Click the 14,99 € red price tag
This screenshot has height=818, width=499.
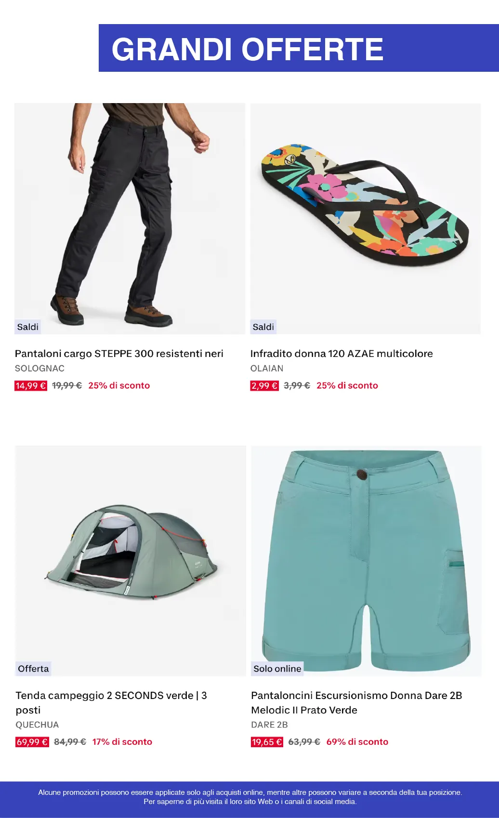click(x=31, y=385)
